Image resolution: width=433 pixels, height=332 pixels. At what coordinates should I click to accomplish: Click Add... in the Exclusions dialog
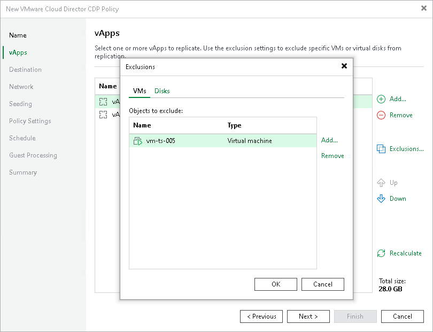click(x=329, y=140)
